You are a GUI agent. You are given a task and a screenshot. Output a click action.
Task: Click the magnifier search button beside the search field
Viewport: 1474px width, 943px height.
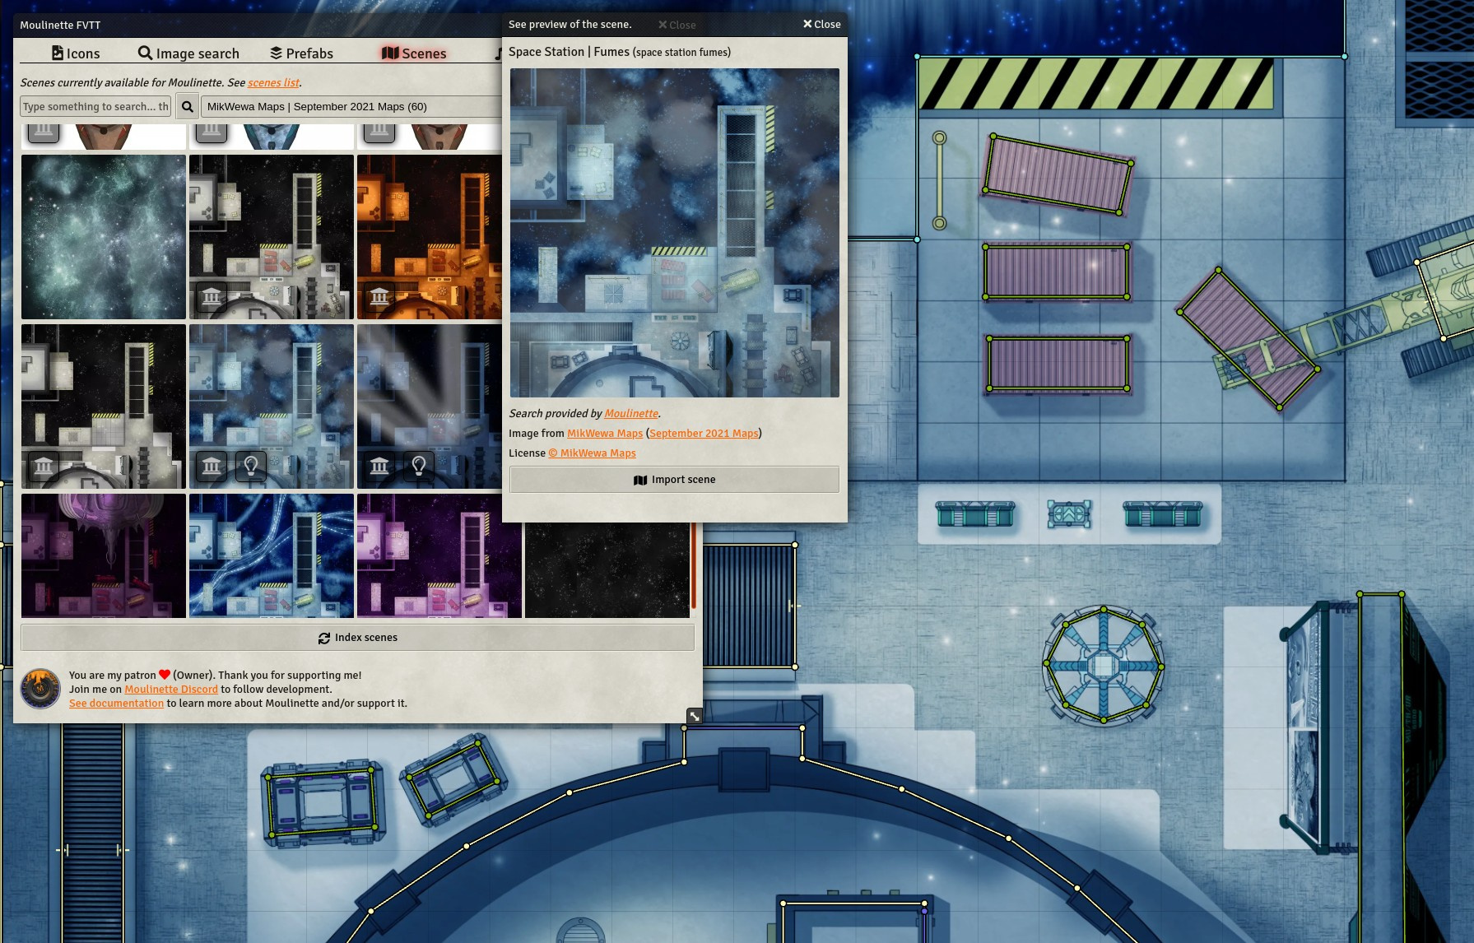188,106
